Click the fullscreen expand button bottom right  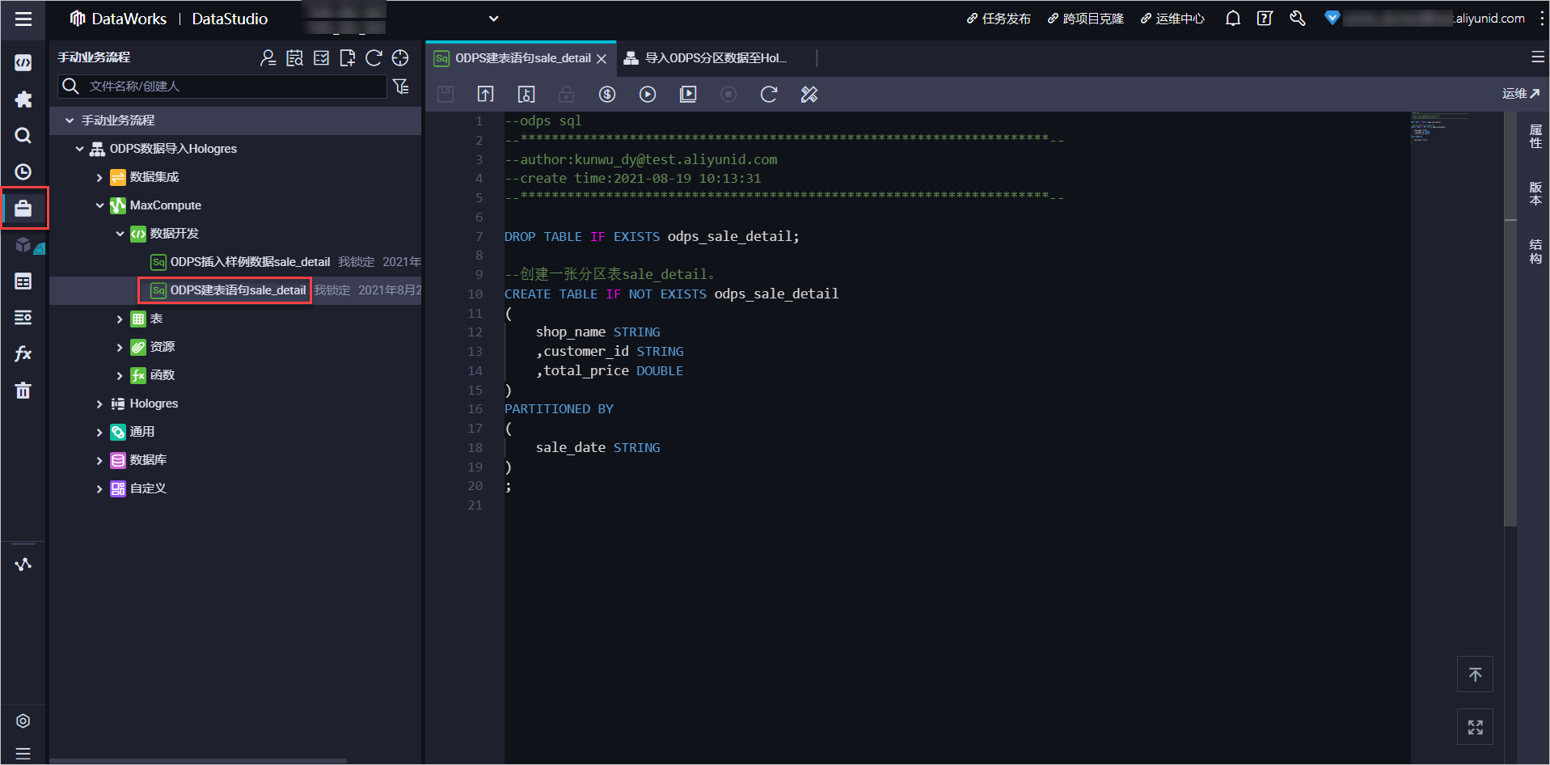coord(1475,727)
